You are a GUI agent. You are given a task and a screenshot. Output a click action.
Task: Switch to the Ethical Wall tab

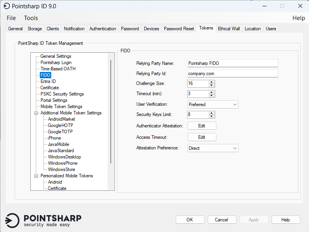tap(229, 29)
